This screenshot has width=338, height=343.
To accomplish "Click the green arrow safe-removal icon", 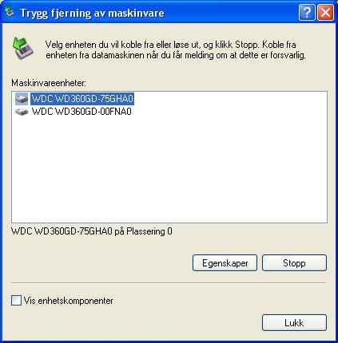I will [22, 48].
